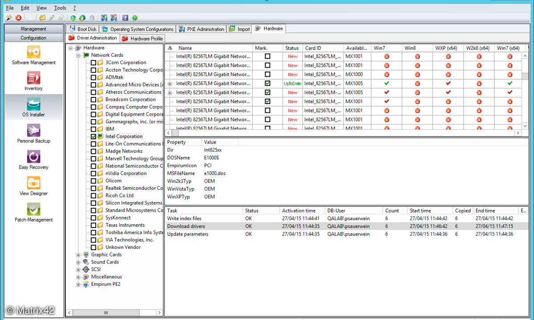Screen dimensions: 534x320
Task: Click the red X cancel toolbar icon
Action: [19, 18]
